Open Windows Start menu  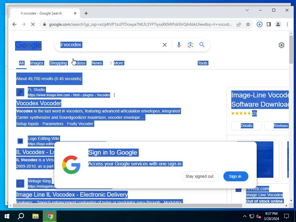(7, 216)
